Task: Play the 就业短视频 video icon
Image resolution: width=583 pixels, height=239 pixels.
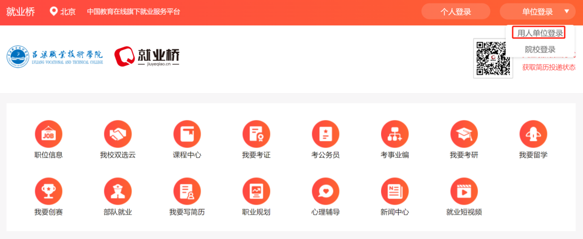Action: (x=464, y=191)
